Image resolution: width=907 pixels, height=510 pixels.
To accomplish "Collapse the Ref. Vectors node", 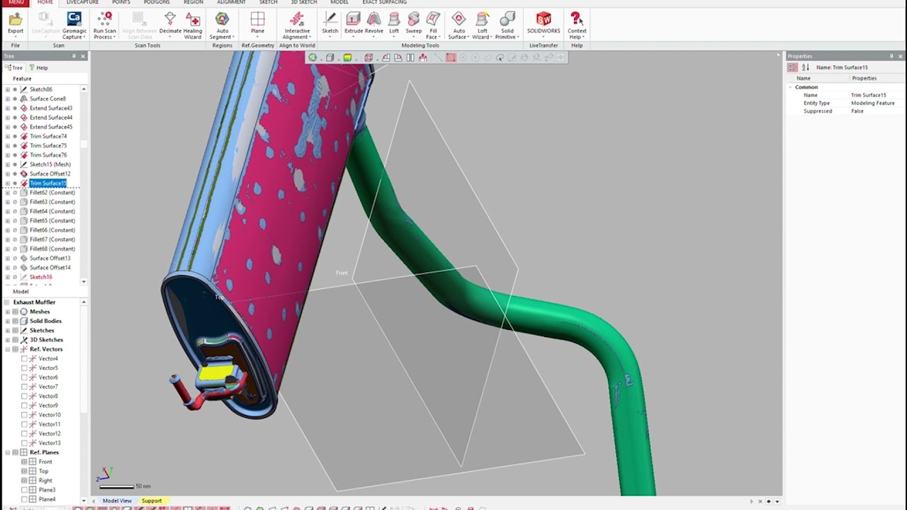I will pyautogui.click(x=7, y=349).
